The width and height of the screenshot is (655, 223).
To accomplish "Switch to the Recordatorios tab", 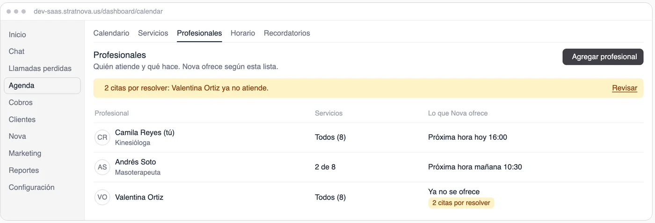I will click(x=287, y=33).
